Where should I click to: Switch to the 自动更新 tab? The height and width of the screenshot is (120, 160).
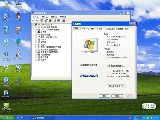click(119, 29)
